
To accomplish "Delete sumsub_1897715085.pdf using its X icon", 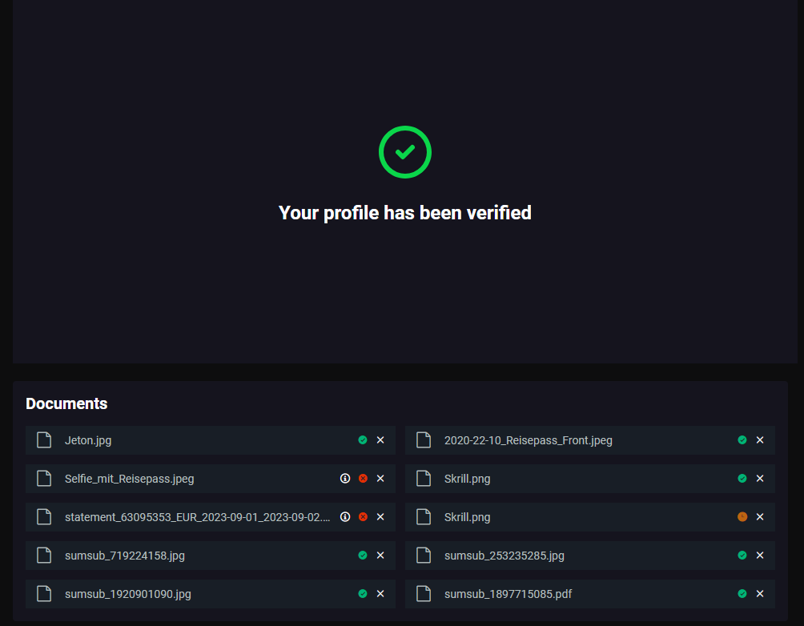I will pos(760,594).
